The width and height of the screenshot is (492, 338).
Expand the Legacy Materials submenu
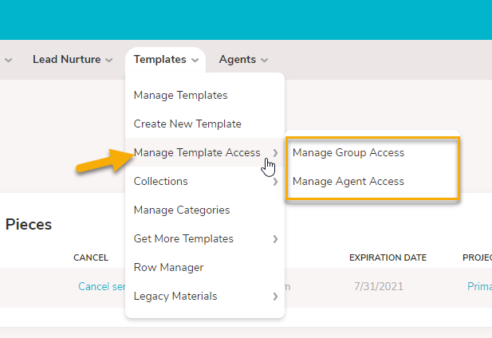coord(205,296)
